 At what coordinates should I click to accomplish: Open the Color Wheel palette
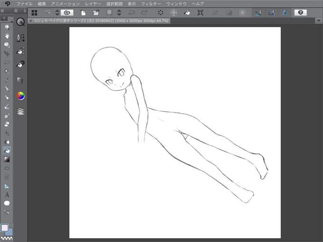[20, 96]
